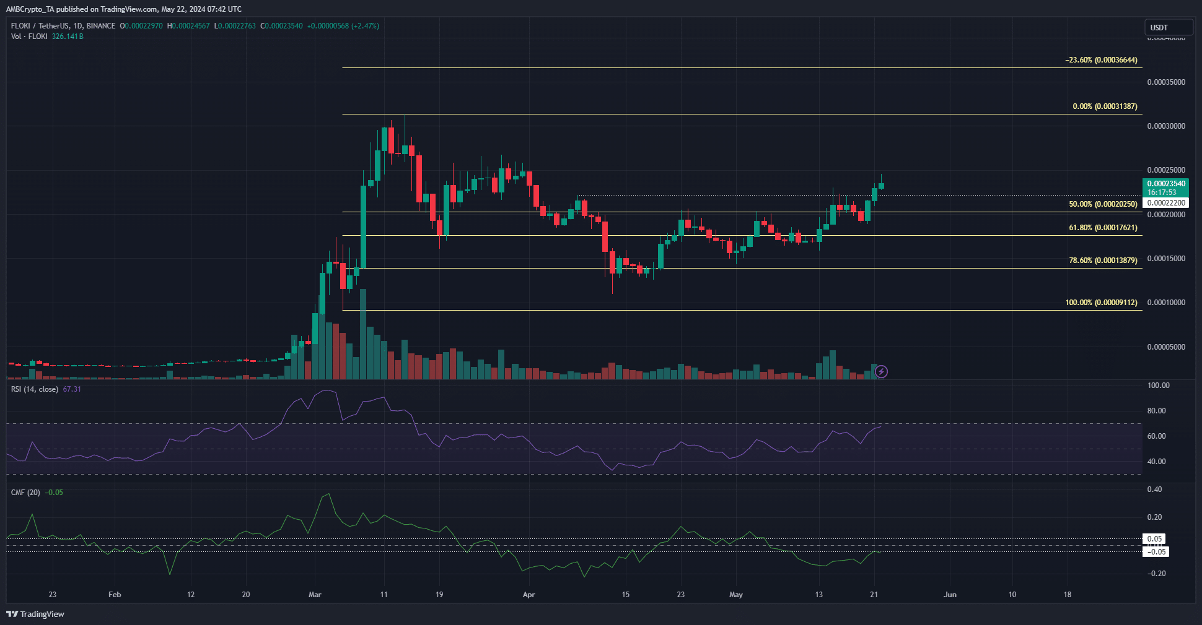Click the 0.00% (0.00031387) Fibonacci label
This screenshot has height=625, width=1202.
(1105, 106)
